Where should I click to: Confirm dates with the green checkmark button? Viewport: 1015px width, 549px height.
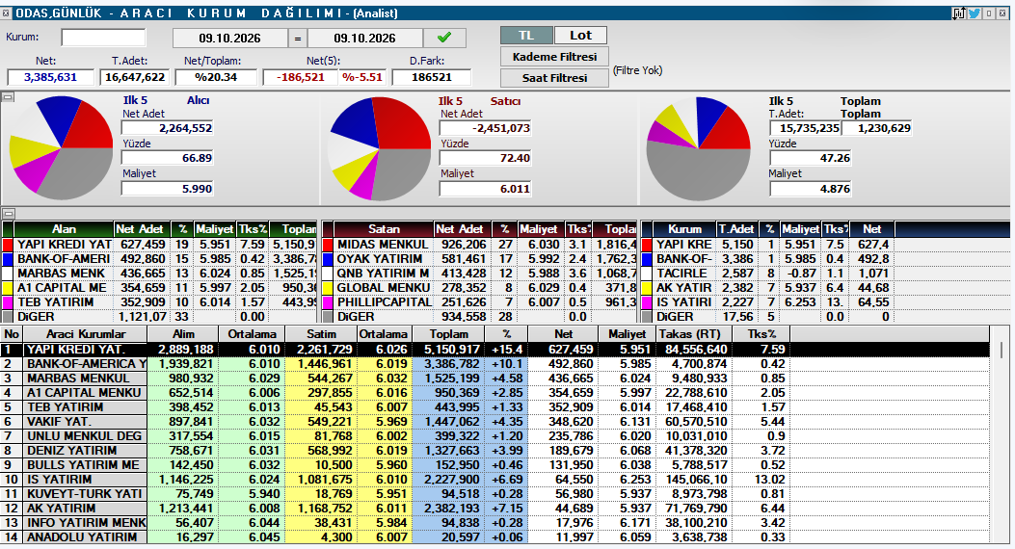444,38
